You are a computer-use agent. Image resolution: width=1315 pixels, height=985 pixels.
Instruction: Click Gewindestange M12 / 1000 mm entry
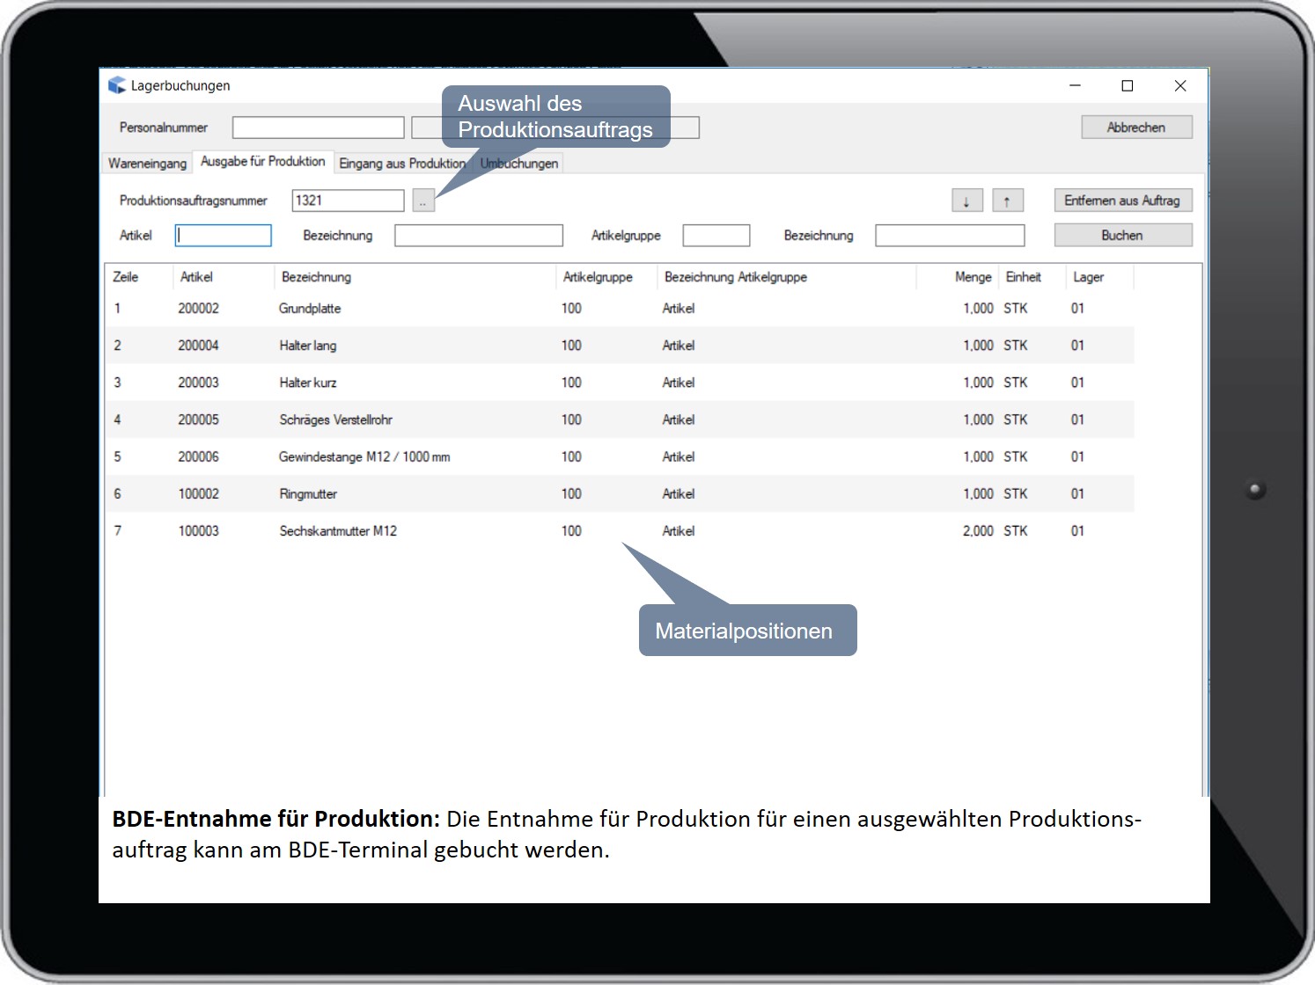pos(364,456)
